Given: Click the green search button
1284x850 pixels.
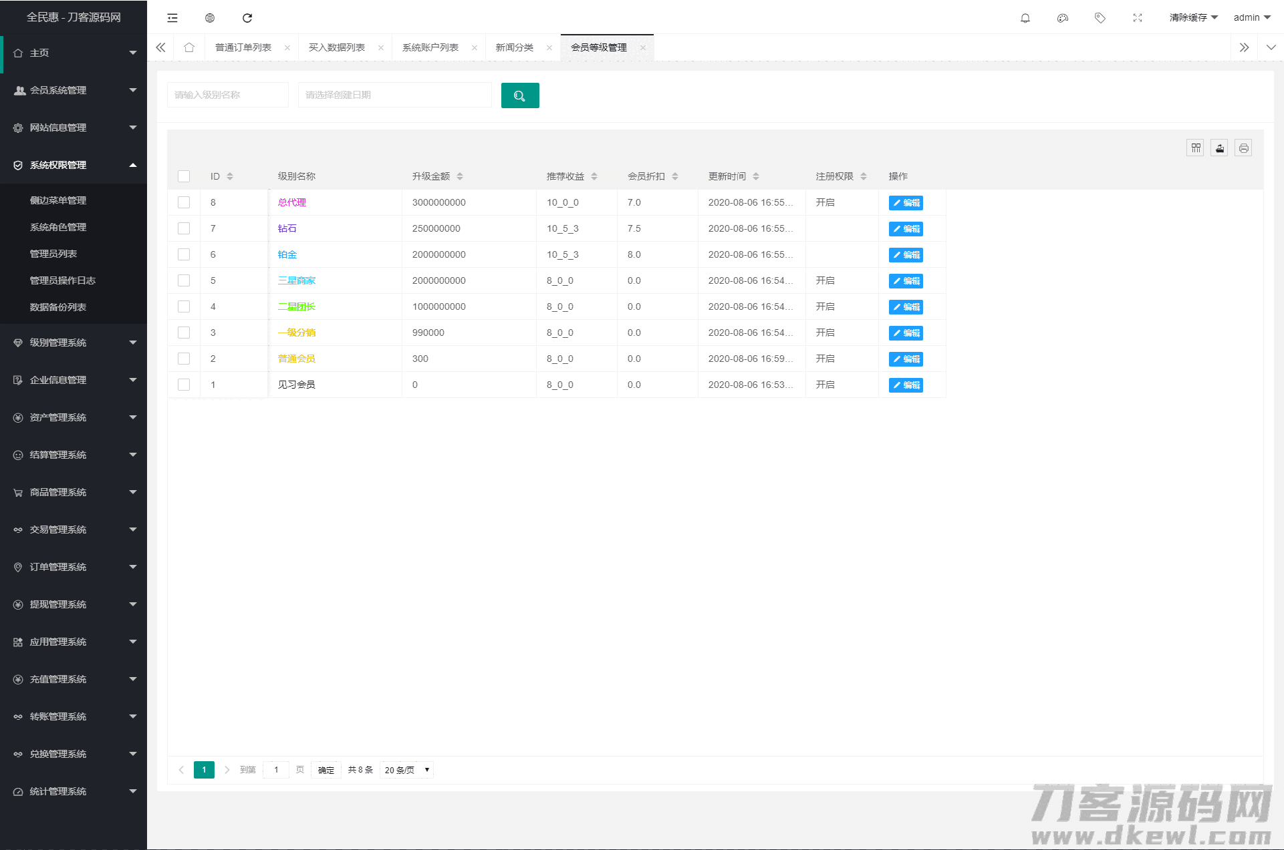Looking at the screenshot, I should 519,95.
